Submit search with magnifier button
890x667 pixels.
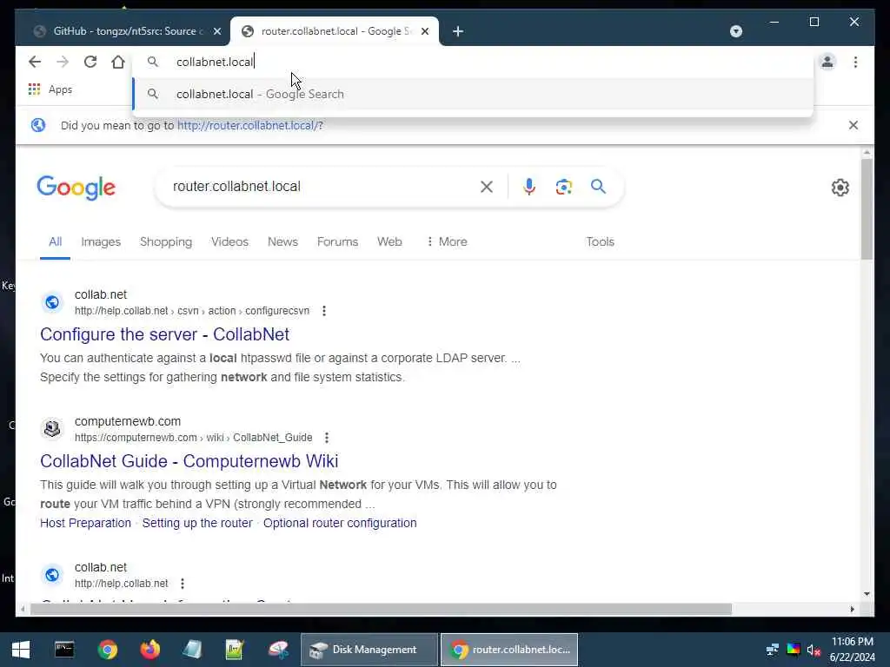coord(598,187)
